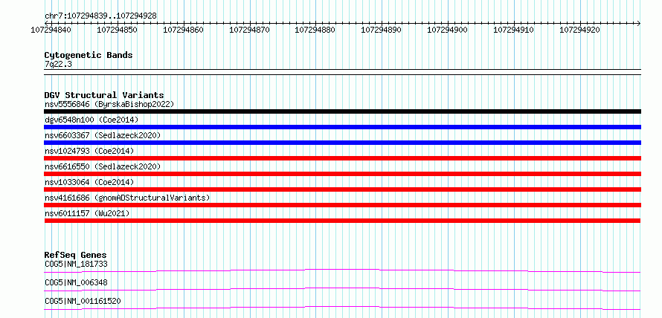Open the RefSeq Genes track heading
This screenshot has width=662, height=318.
point(76,255)
